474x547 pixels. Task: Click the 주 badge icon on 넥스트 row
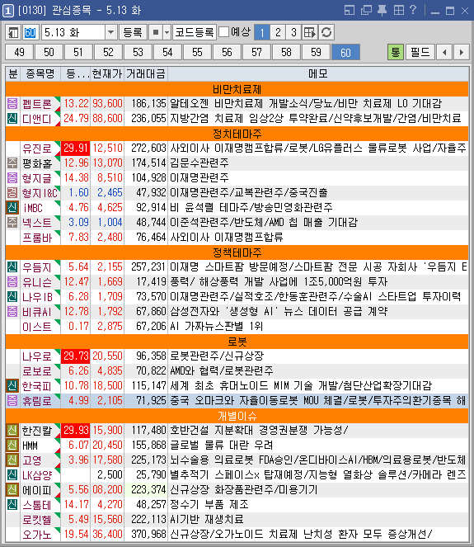(x=12, y=222)
